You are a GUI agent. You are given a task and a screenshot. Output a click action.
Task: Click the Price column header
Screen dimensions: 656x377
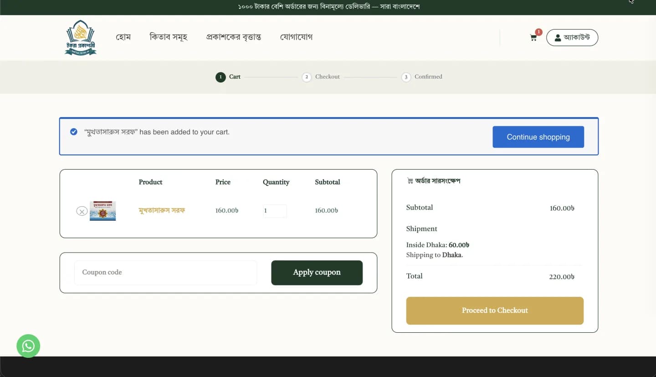tap(223, 182)
